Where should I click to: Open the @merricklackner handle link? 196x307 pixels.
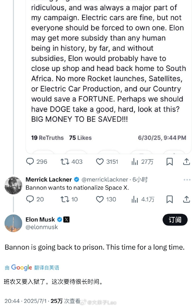[x=105, y=180]
